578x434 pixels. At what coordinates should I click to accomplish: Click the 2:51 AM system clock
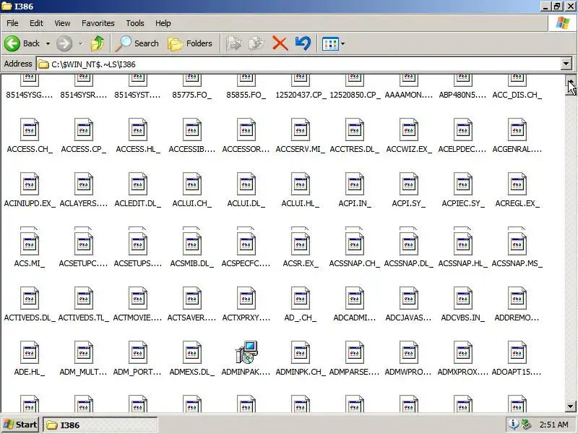click(553, 425)
